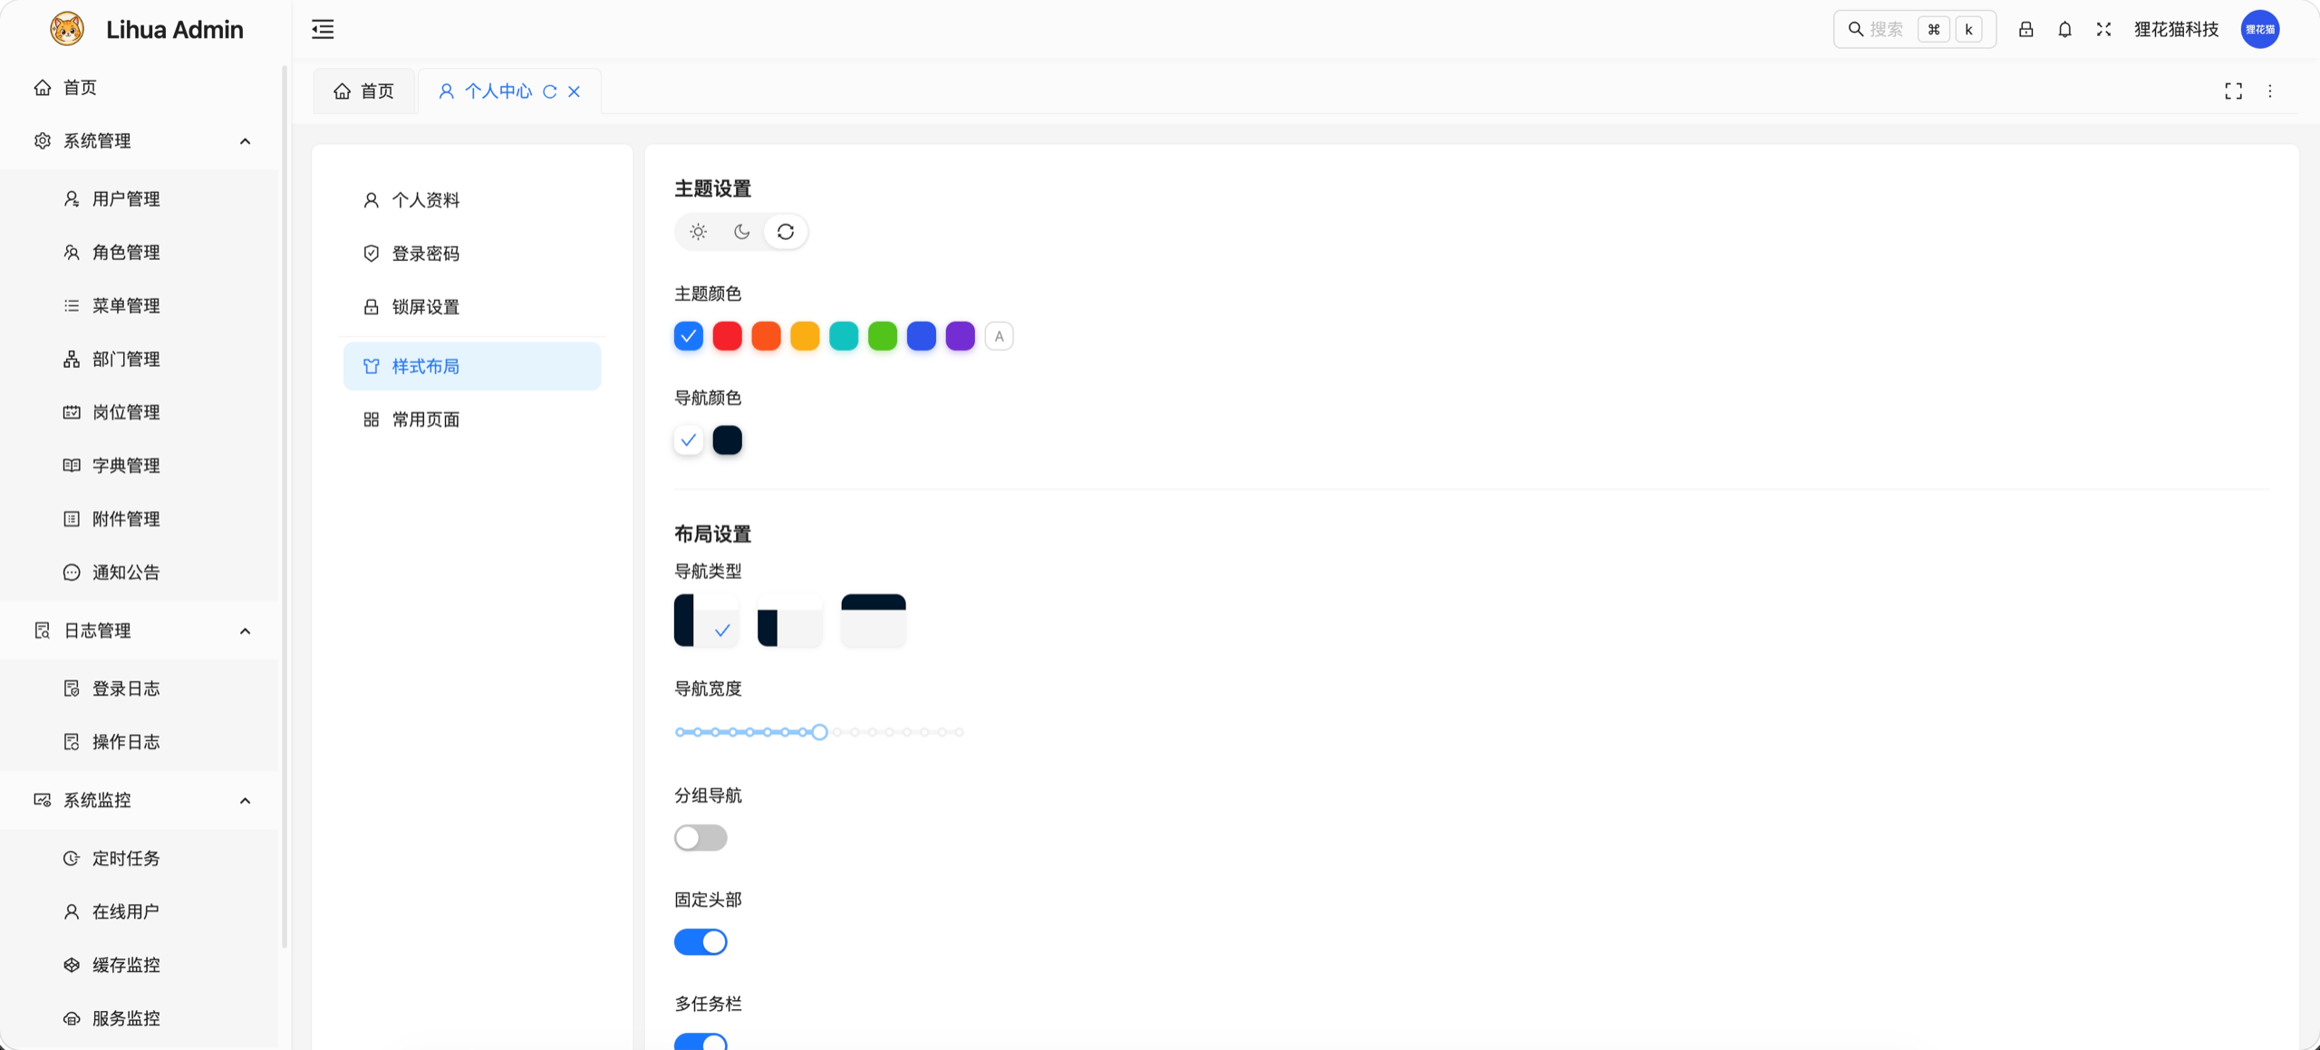Click the 搜索 search box
The width and height of the screenshot is (2320, 1050).
(1915, 29)
